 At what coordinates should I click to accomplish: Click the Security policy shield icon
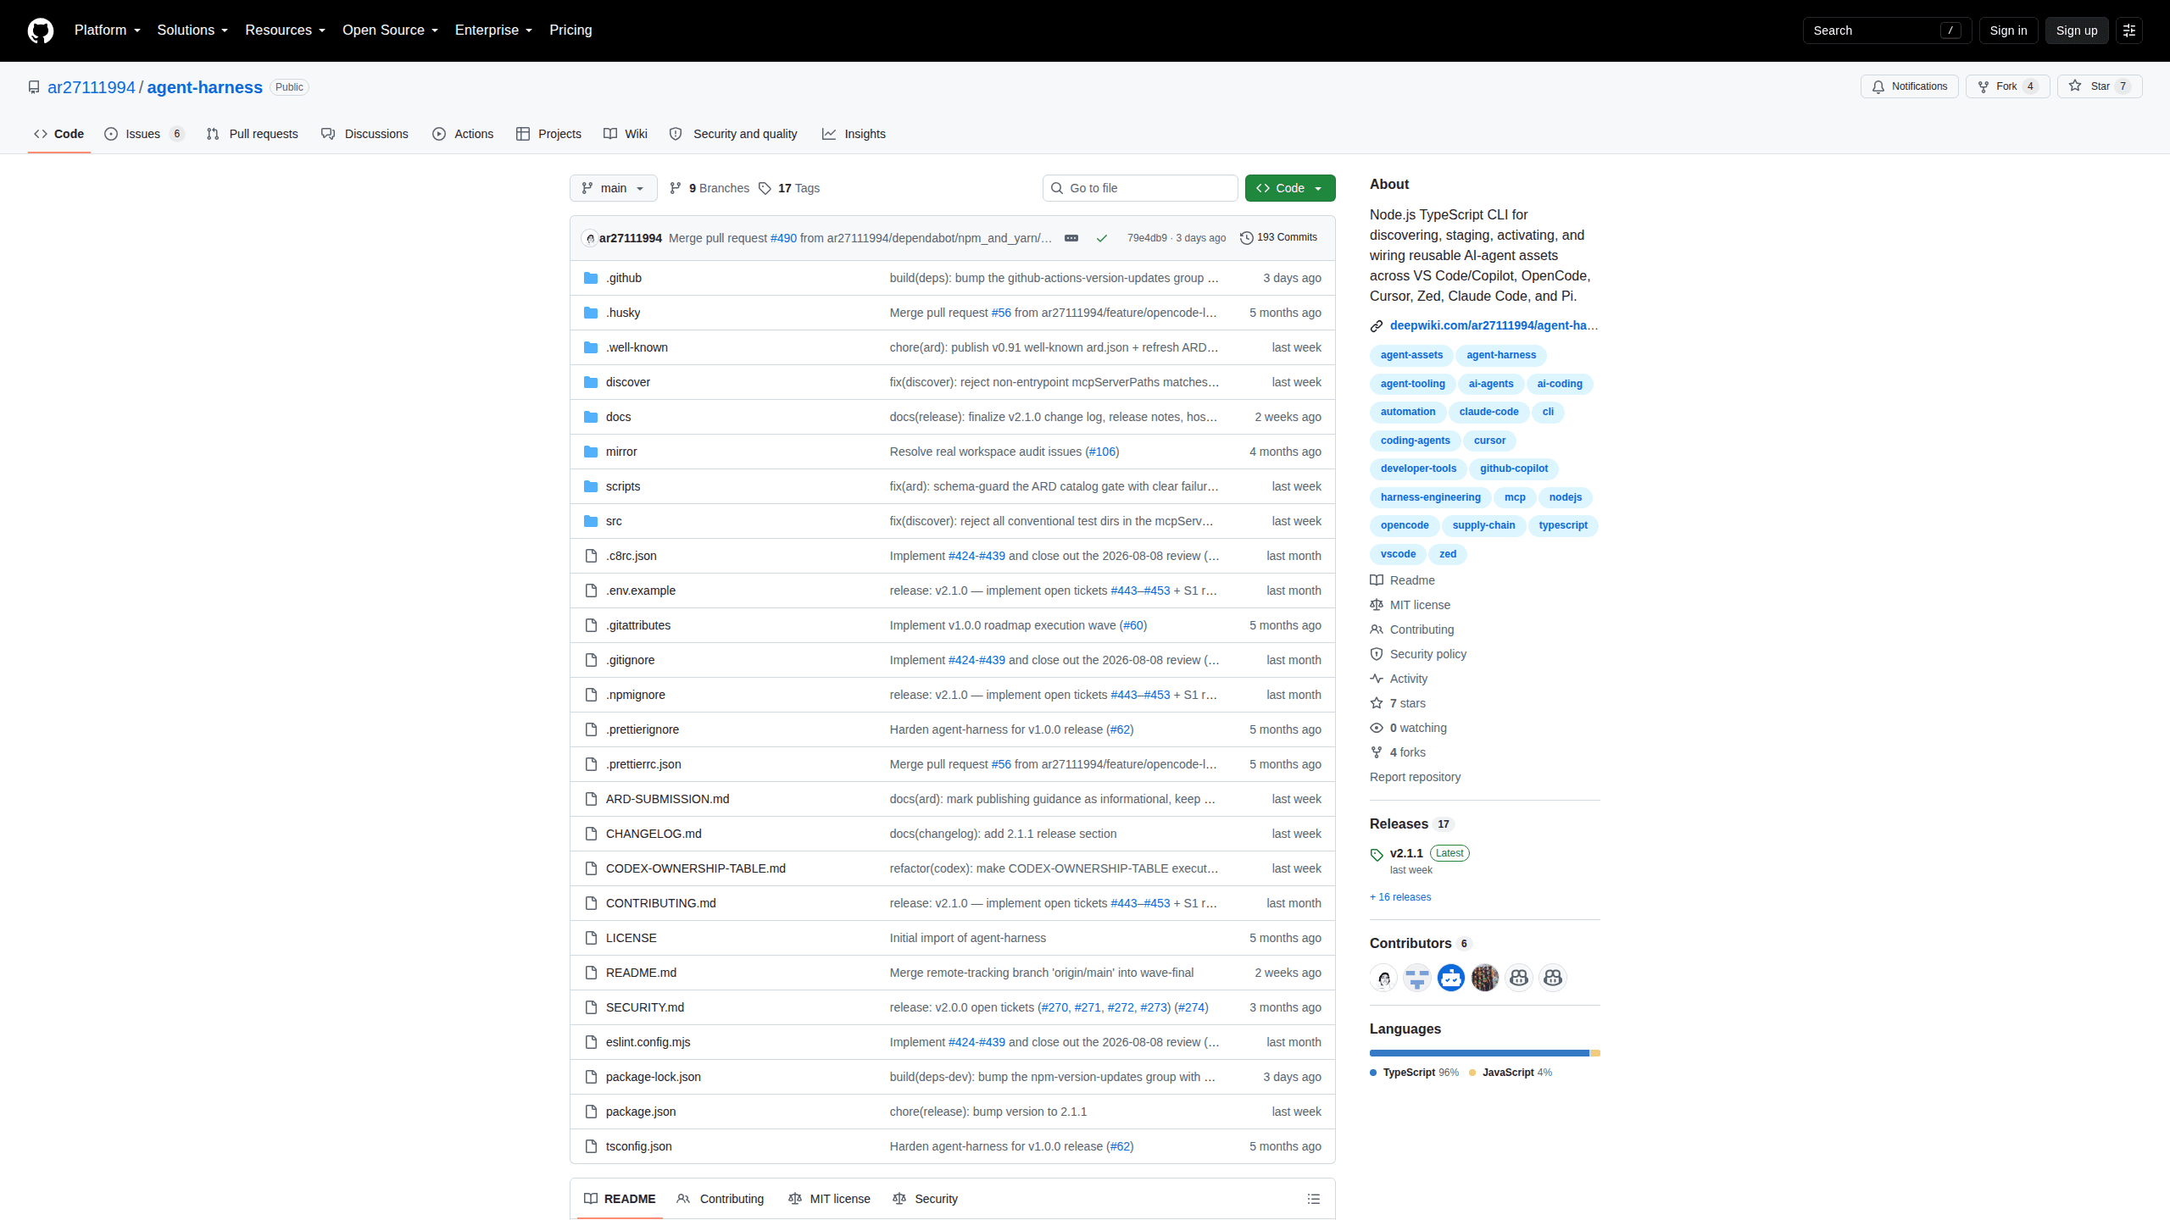click(1377, 654)
